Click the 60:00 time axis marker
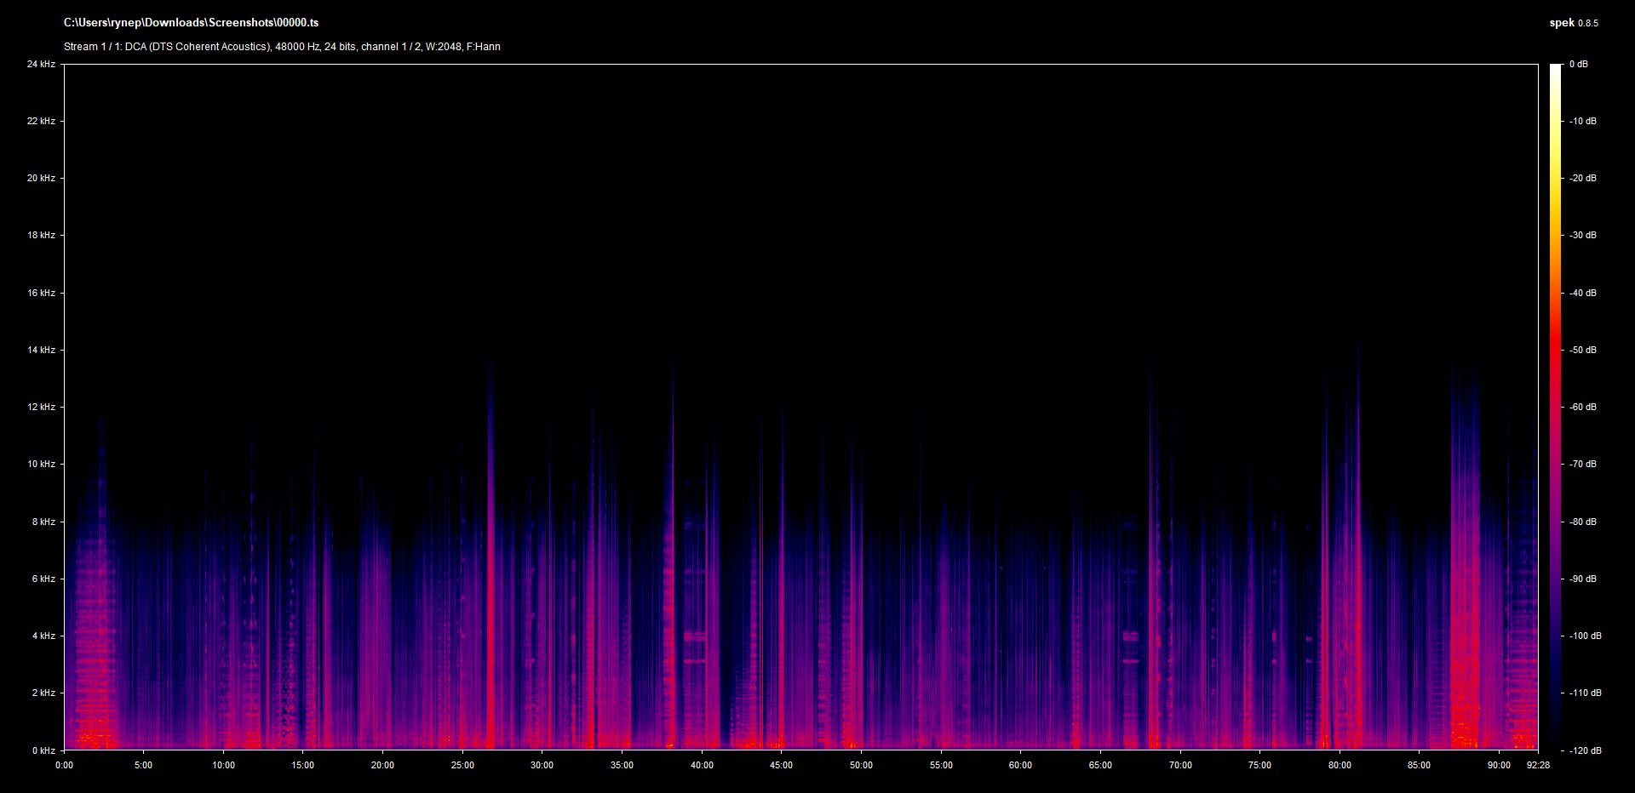 pos(1020,765)
